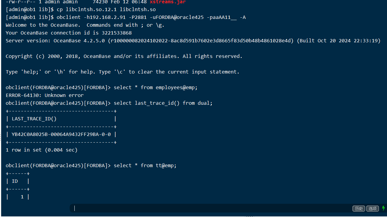Click the 历史 (History) button
This screenshot has width=387, height=217.
(x=358, y=209)
